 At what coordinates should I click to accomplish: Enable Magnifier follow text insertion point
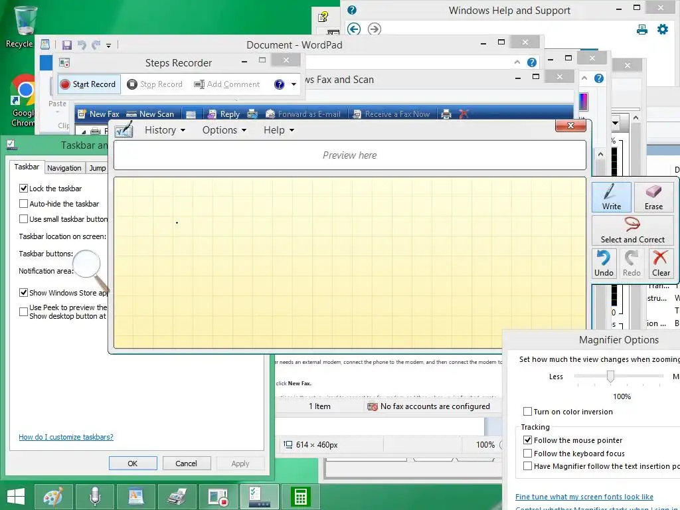527,466
